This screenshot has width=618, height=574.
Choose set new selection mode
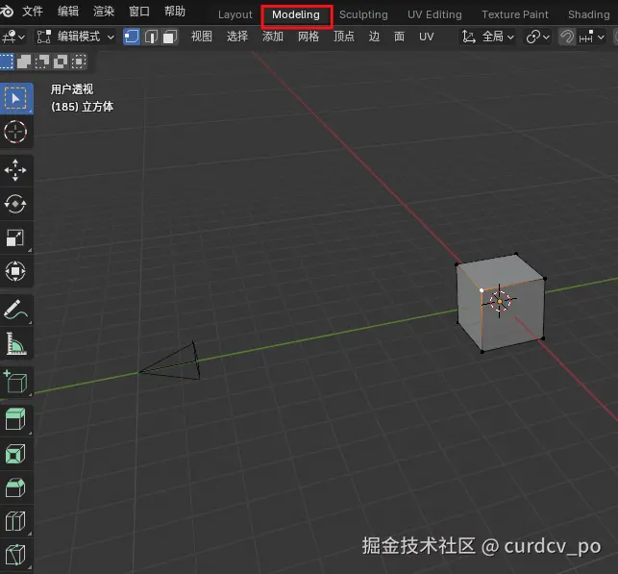click(7, 62)
